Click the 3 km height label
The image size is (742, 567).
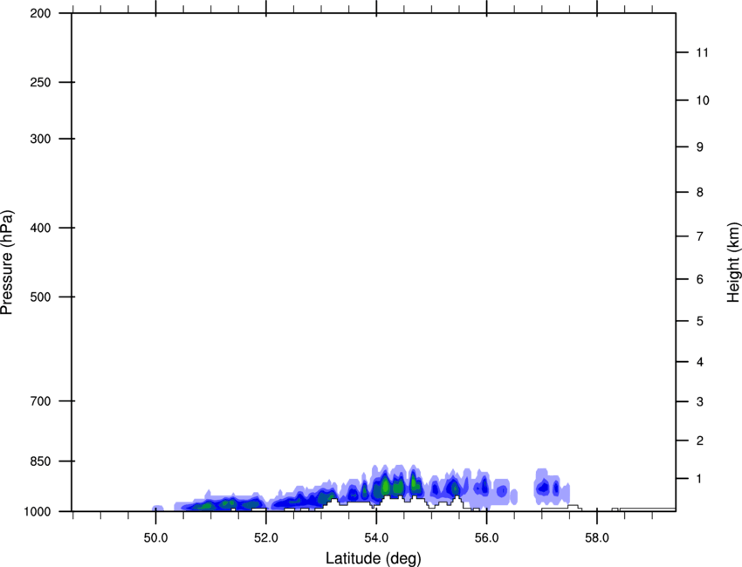pos(699,401)
